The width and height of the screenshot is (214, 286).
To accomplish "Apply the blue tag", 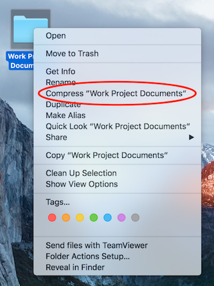I will [x=107, y=217].
